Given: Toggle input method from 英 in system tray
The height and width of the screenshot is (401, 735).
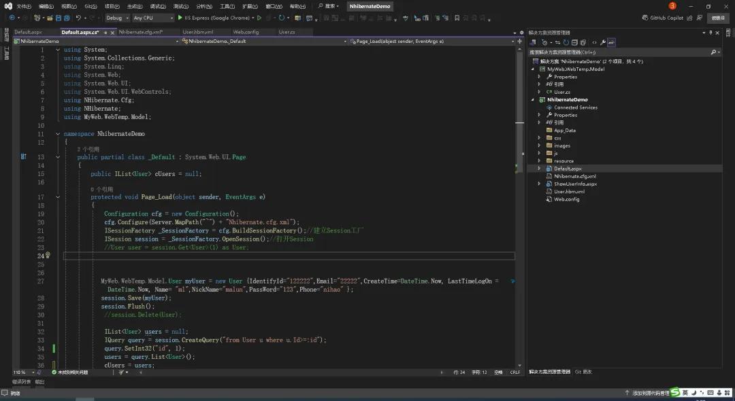Looking at the screenshot, I should tap(685, 393).
